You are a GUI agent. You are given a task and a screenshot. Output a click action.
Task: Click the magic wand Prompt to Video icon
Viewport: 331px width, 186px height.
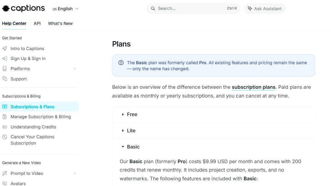[5, 173]
